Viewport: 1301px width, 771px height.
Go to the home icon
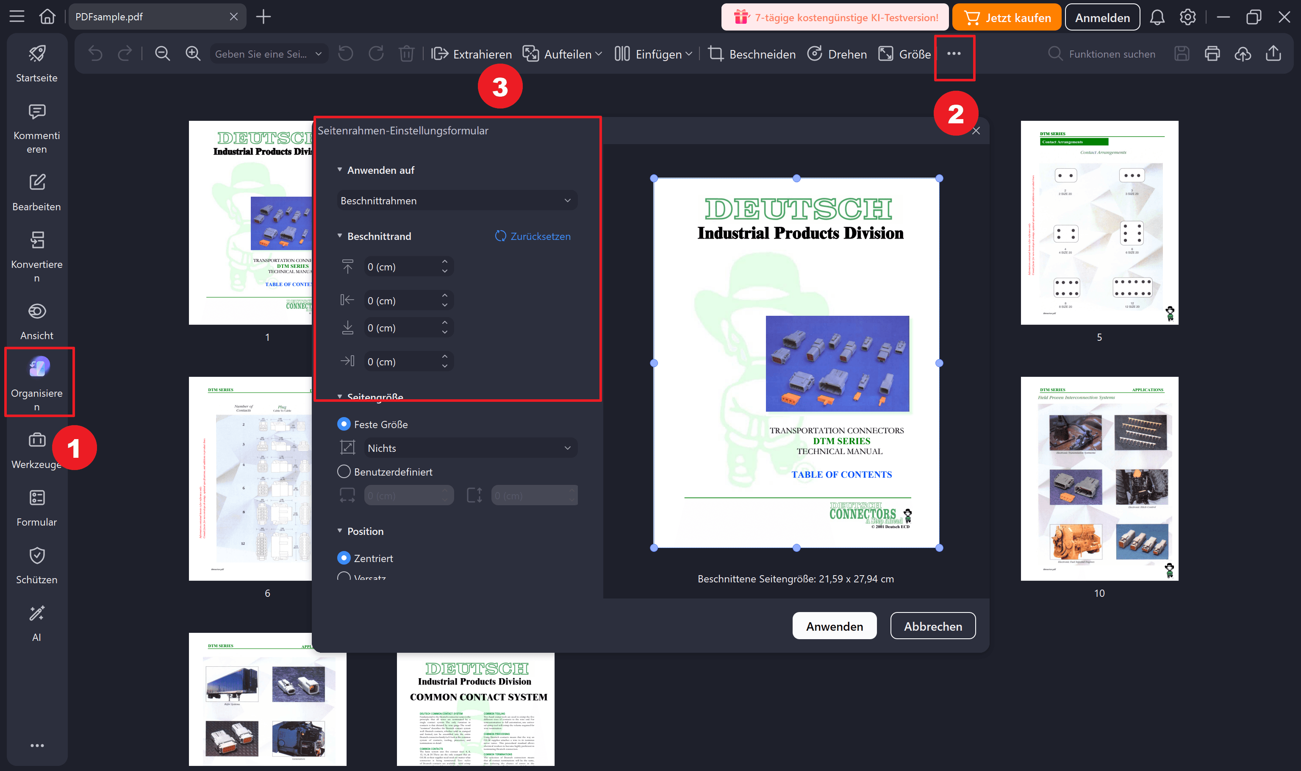[x=47, y=17]
